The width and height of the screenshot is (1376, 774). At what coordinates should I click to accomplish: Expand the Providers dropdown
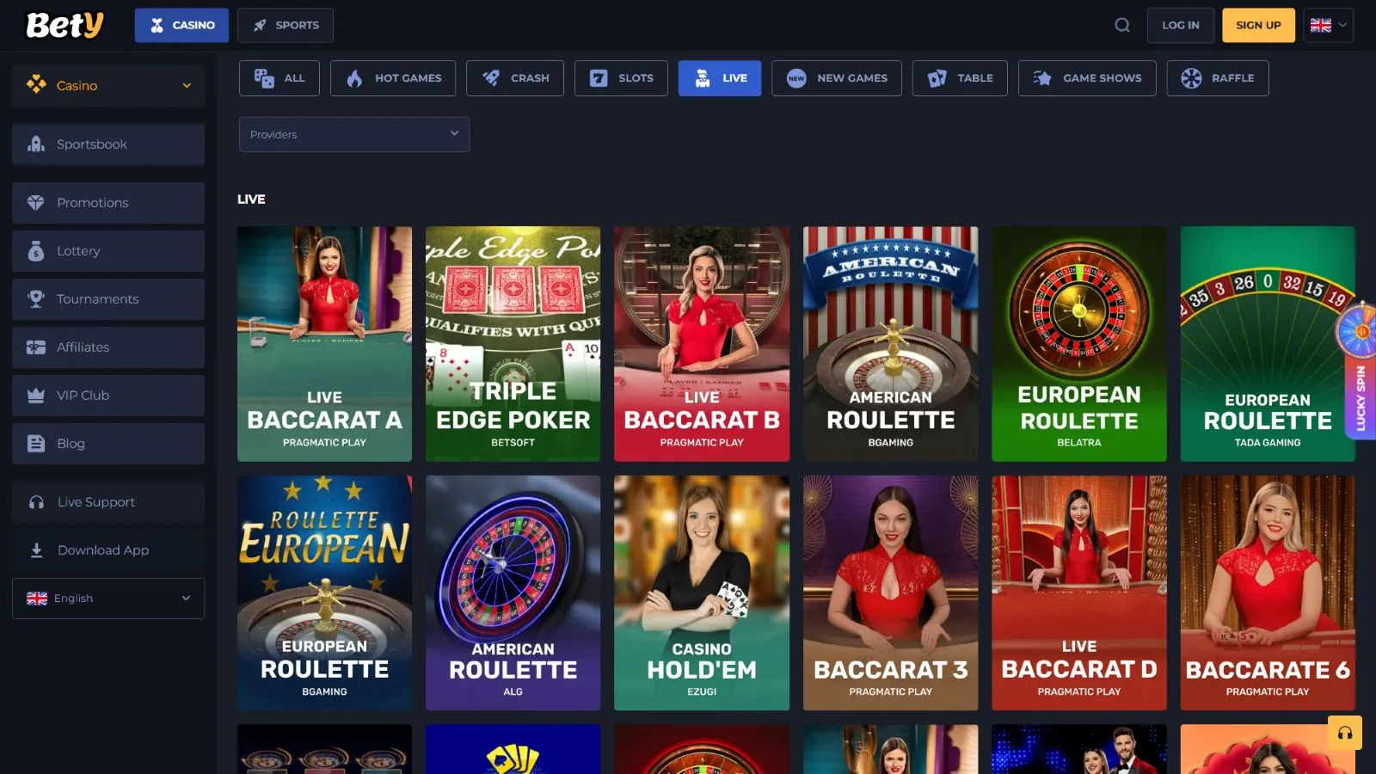tap(354, 134)
